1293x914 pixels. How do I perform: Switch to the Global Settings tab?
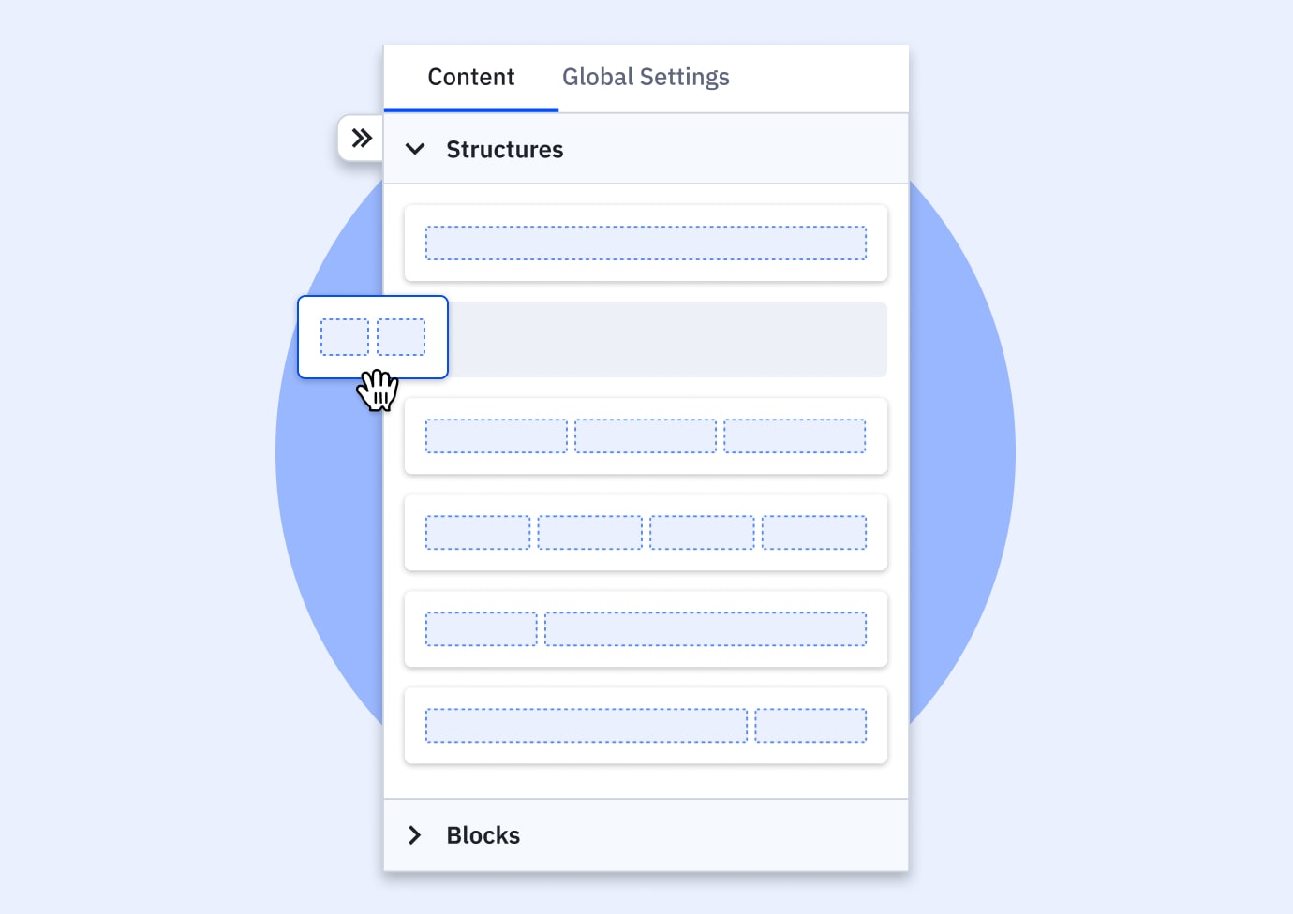click(646, 77)
